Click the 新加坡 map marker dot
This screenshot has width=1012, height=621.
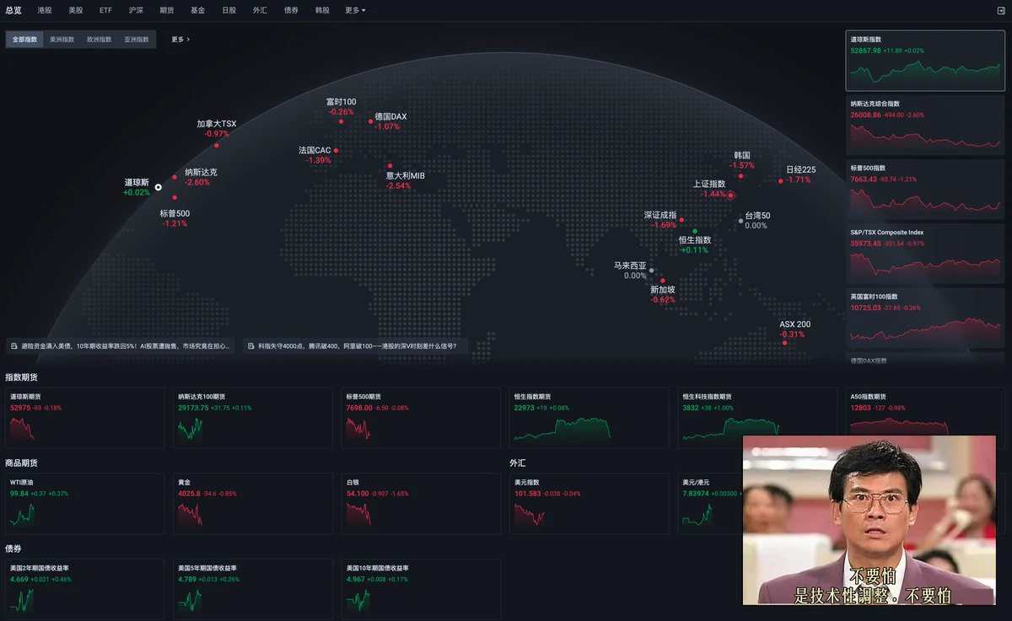[x=663, y=281]
